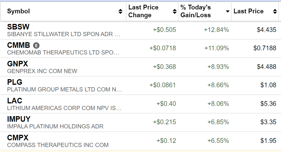The image size is (281, 152).
Task: Click the Last Price Change header
Action: click(x=143, y=11)
